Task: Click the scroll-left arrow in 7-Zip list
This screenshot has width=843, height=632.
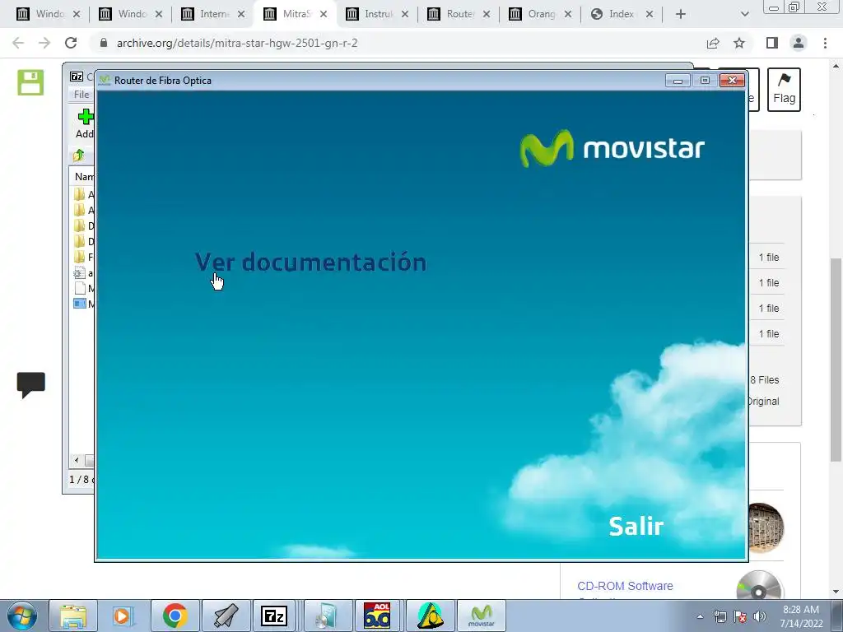Action: 77,460
